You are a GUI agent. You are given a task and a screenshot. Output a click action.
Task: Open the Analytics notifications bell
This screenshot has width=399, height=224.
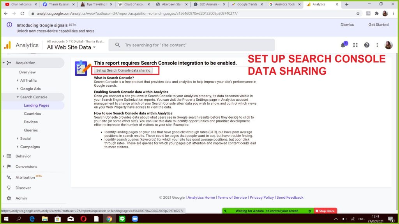[343, 45]
